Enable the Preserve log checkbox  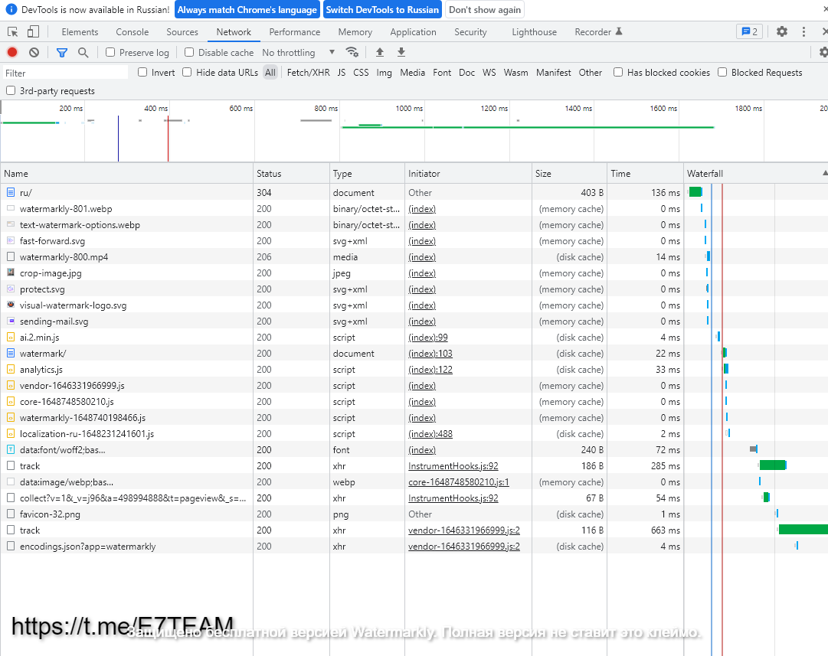(x=110, y=52)
